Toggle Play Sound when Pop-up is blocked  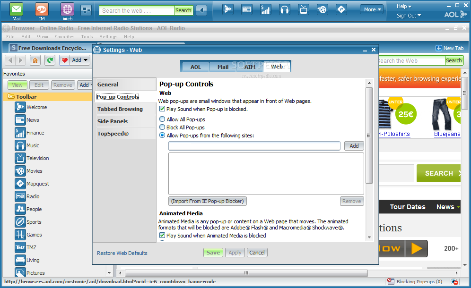pyautogui.click(x=162, y=109)
